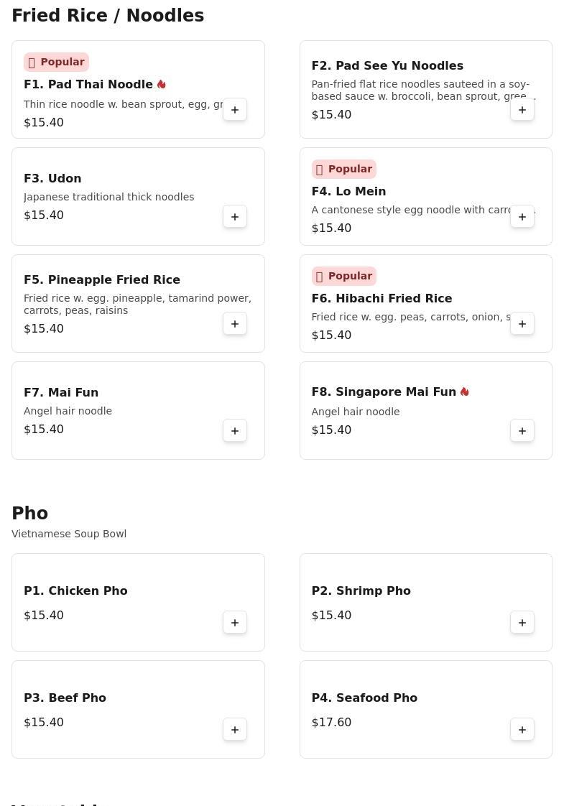
Task: Add F8 Singapore Mai Fun to cart
Action: coord(522,431)
